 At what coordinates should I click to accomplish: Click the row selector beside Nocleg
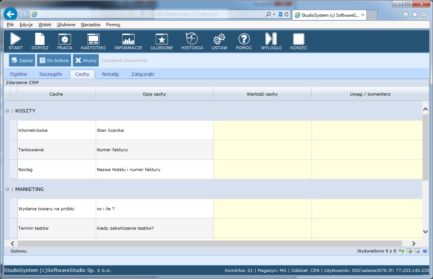14,170
